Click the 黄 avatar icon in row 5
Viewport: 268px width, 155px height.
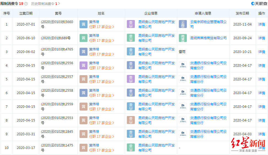83,79
